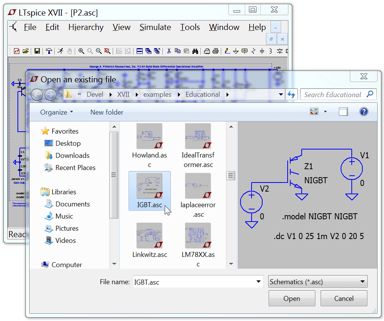Click the Close all windows icon
The width and height of the screenshot is (384, 321).
(x=157, y=51)
